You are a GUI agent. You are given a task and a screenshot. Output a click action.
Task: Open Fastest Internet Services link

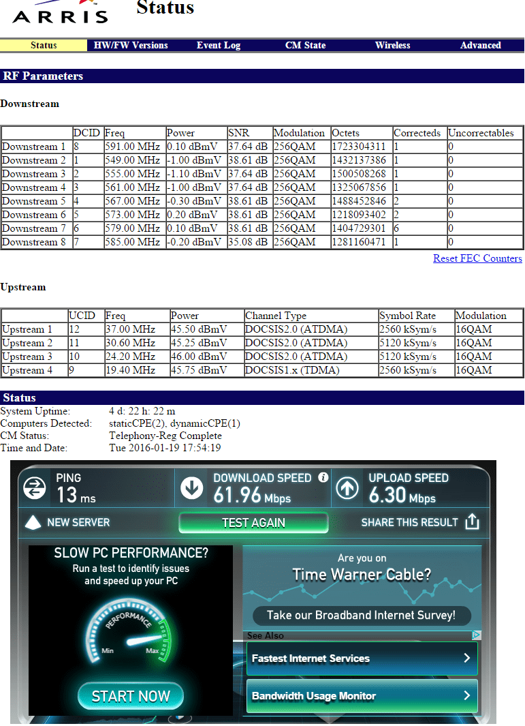pyautogui.click(x=362, y=658)
